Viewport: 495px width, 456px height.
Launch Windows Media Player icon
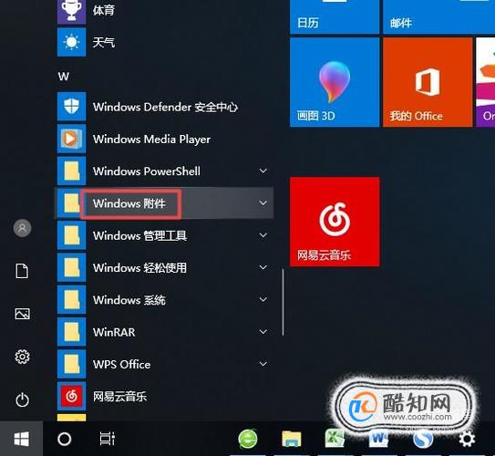click(71, 139)
